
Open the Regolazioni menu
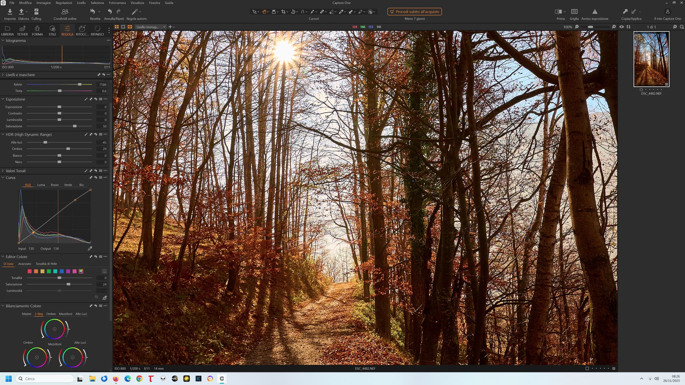[x=64, y=3]
